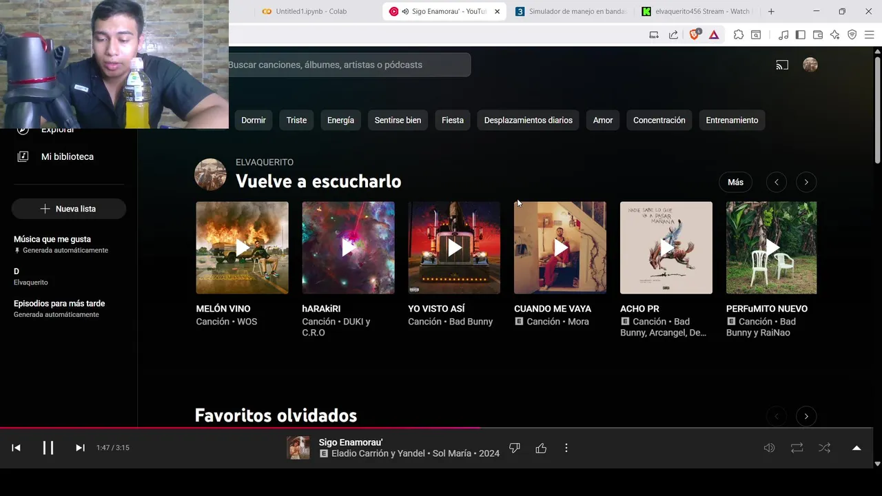
Task: Play the CUANDO ME VAYA thumbnail
Action: pyautogui.click(x=560, y=247)
